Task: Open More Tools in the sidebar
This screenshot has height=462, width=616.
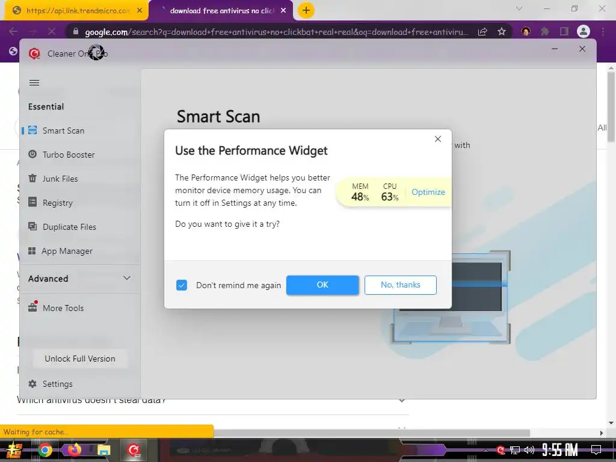Action: point(63,308)
